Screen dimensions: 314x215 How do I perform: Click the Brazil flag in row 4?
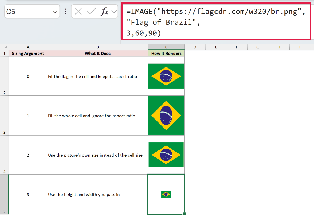coord(166,155)
